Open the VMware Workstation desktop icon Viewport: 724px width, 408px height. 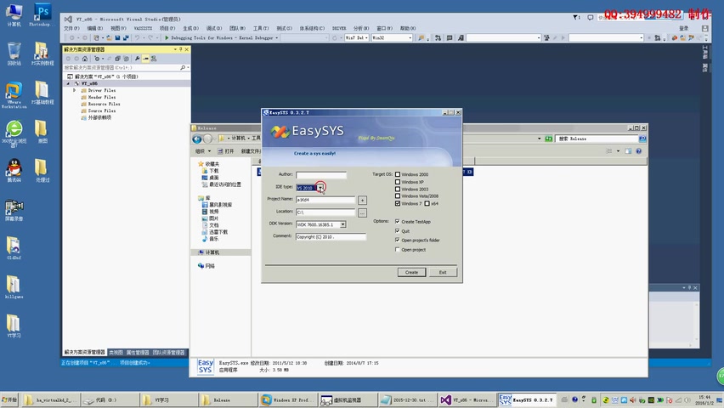point(14,95)
